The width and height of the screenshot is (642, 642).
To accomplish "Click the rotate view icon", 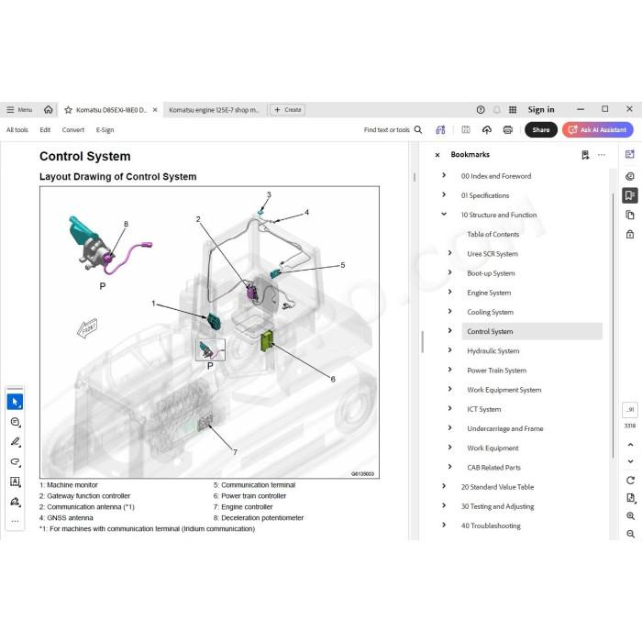I will [x=631, y=480].
